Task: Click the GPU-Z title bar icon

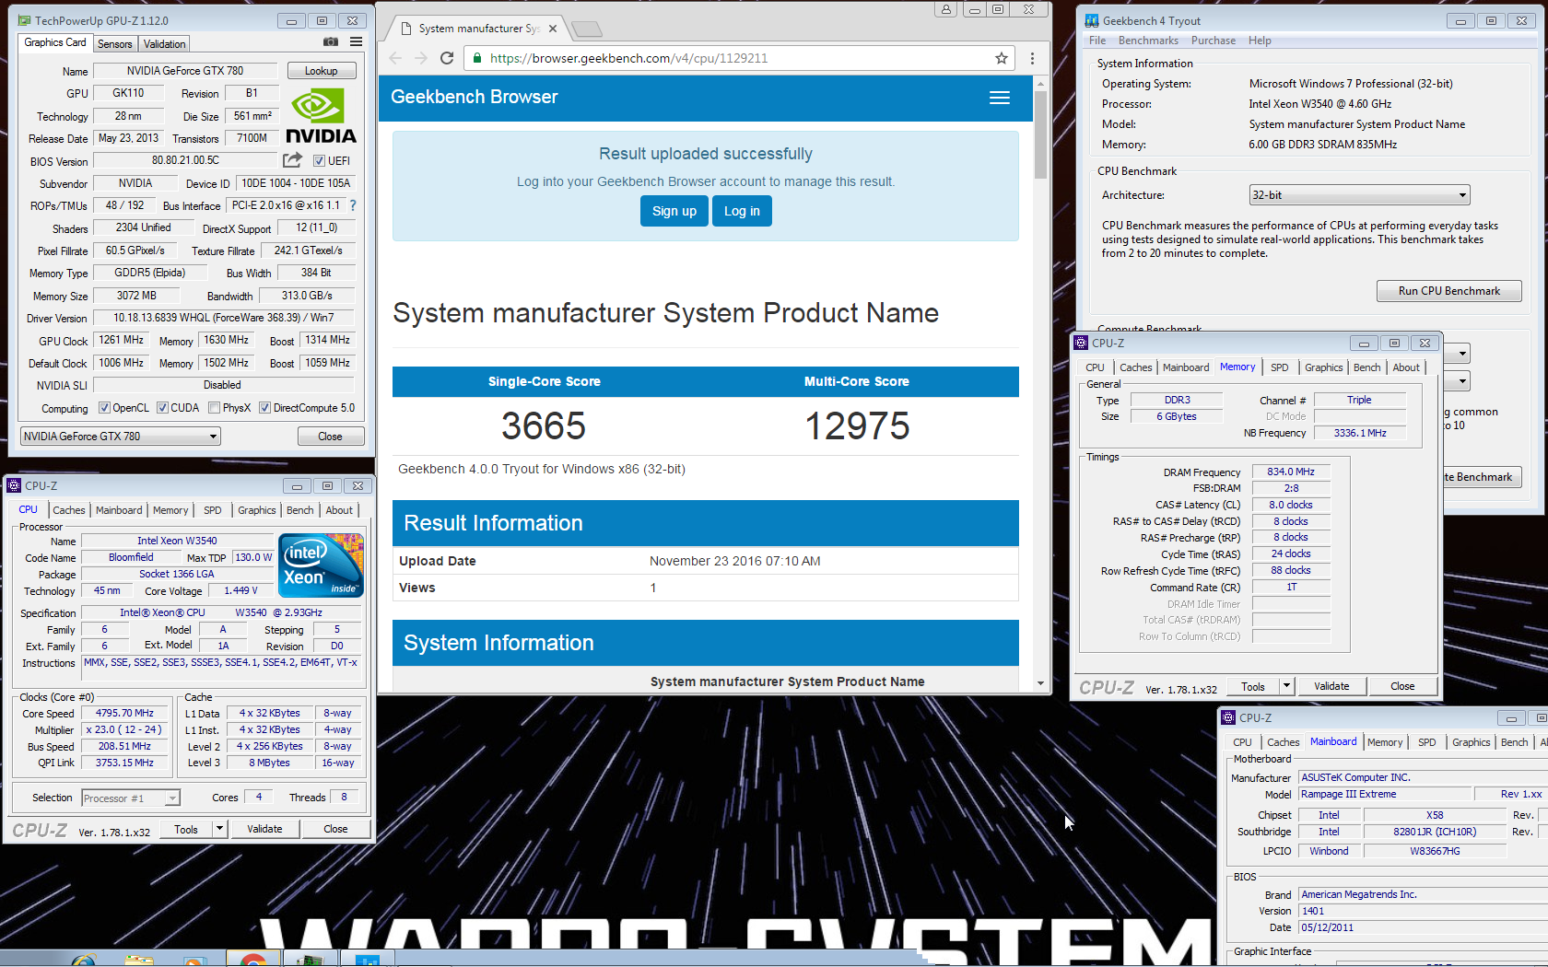Action: tap(24, 20)
